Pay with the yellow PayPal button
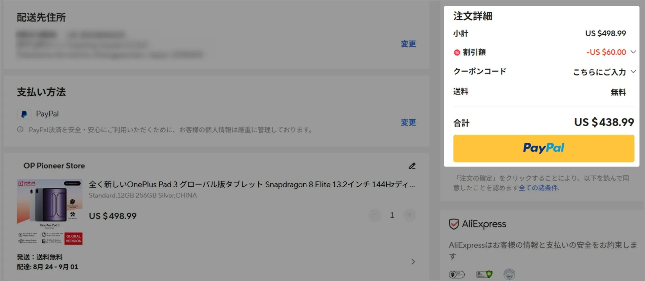The image size is (645, 281). coord(544,148)
